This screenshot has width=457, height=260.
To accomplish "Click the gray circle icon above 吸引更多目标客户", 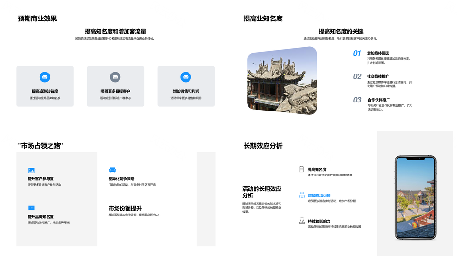I will [115, 77].
